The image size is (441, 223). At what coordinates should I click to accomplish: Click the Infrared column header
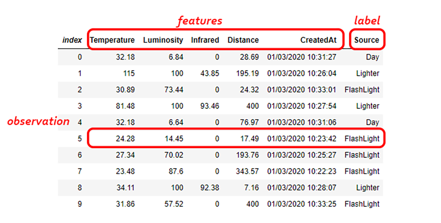click(205, 40)
